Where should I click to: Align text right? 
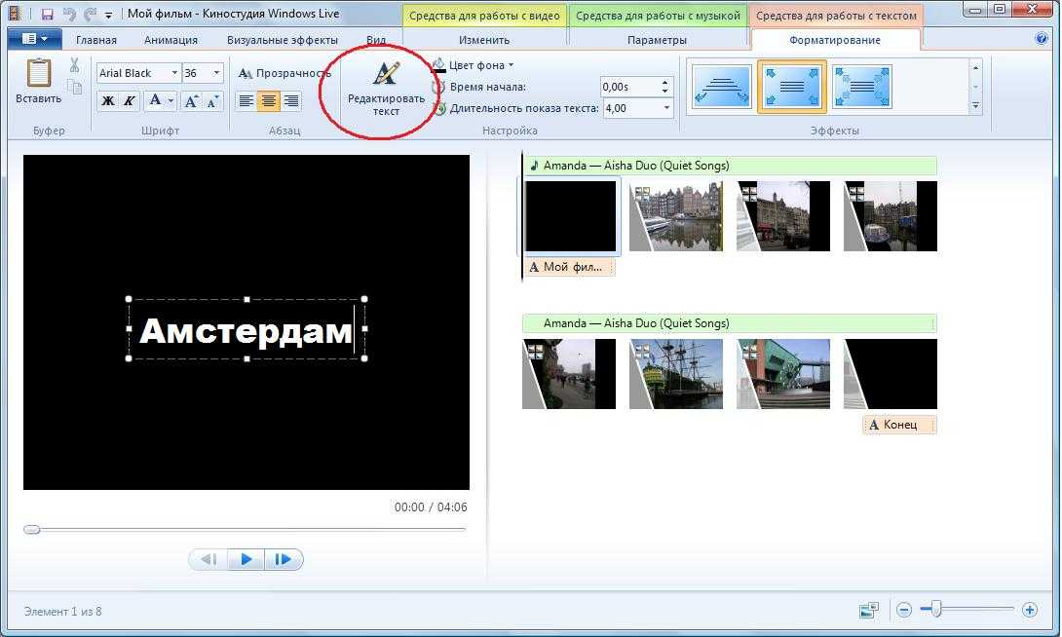pyautogui.click(x=291, y=101)
